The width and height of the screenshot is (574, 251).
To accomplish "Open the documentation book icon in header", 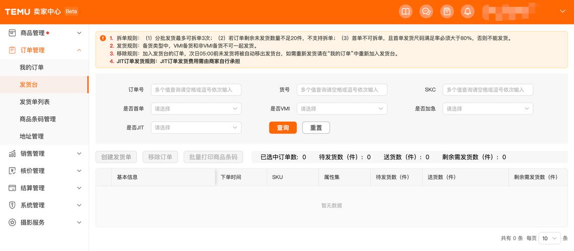I will (x=405, y=12).
